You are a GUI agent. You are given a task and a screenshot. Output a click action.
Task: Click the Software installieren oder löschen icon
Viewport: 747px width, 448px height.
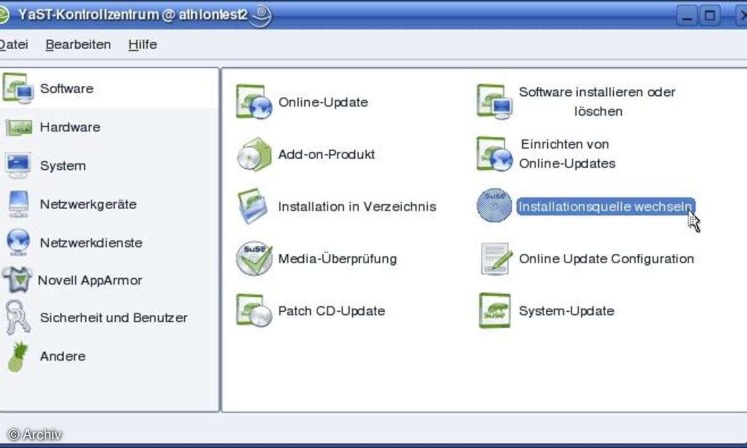494,102
